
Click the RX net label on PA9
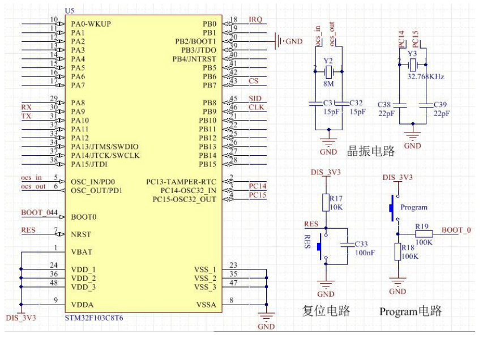[x=27, y=107]
